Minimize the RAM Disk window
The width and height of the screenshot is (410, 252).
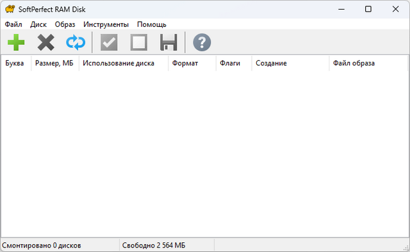point(341,9)
